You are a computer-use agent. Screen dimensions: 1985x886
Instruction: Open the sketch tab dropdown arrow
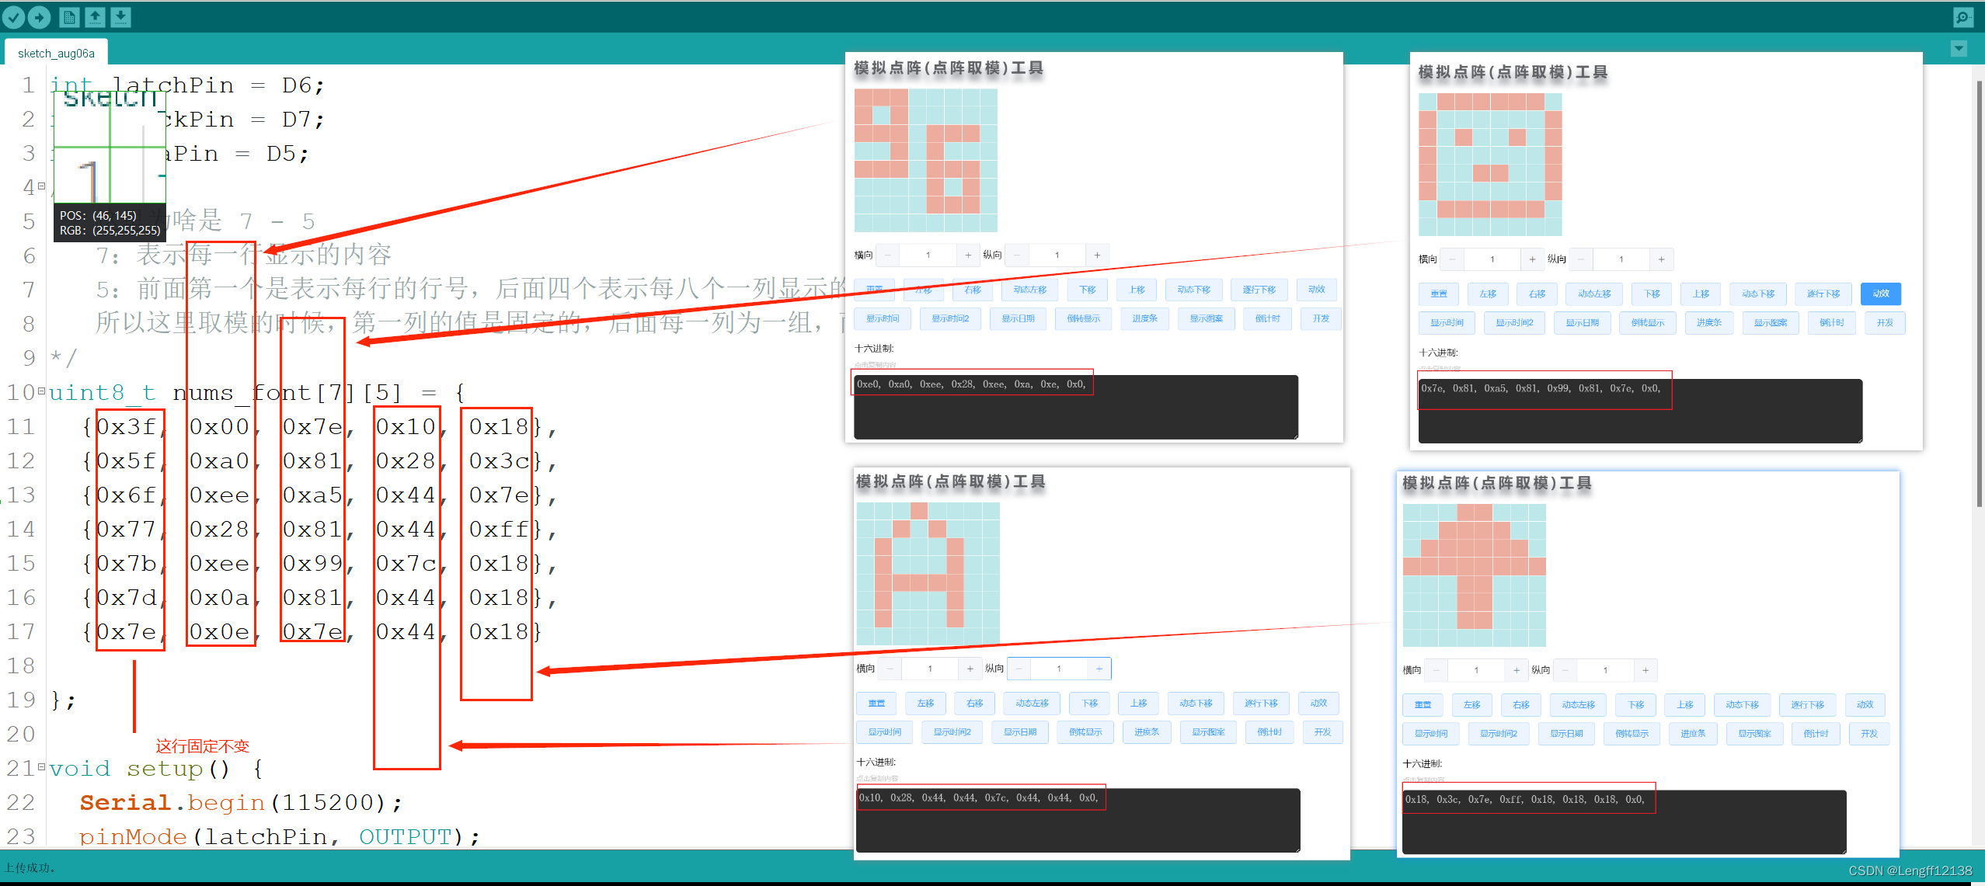[1959, 49]
